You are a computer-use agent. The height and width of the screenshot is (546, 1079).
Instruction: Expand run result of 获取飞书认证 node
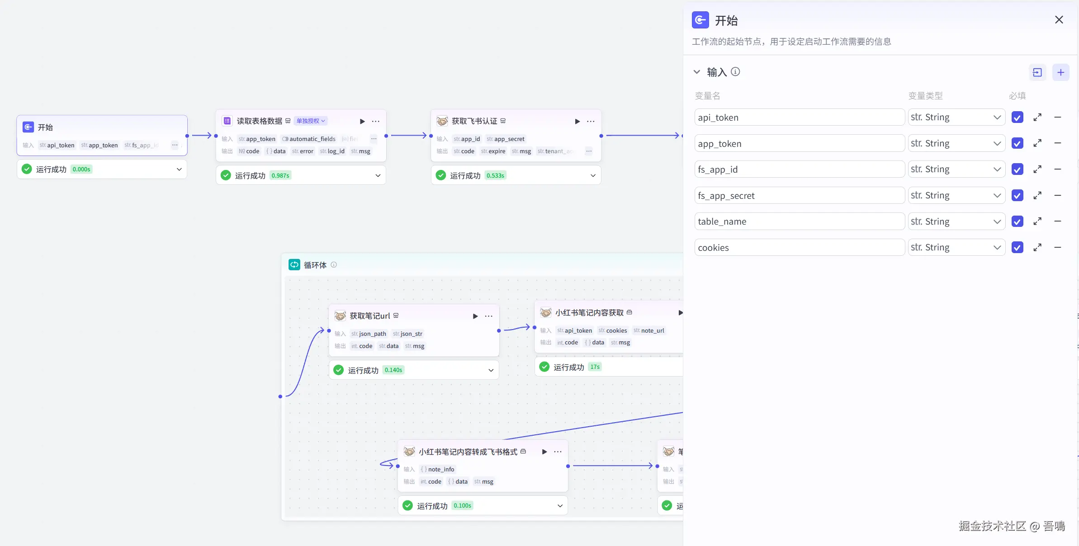tap(593, 175)
